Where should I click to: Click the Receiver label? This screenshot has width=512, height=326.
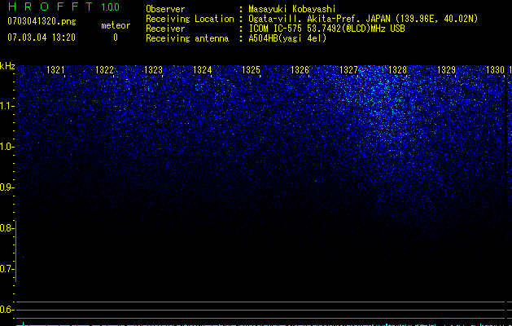coord(165,29)
